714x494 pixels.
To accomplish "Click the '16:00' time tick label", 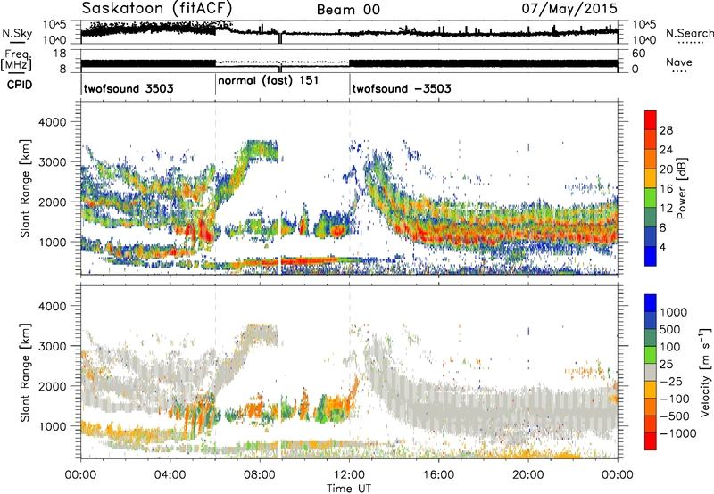I will (x=438, y=475).
